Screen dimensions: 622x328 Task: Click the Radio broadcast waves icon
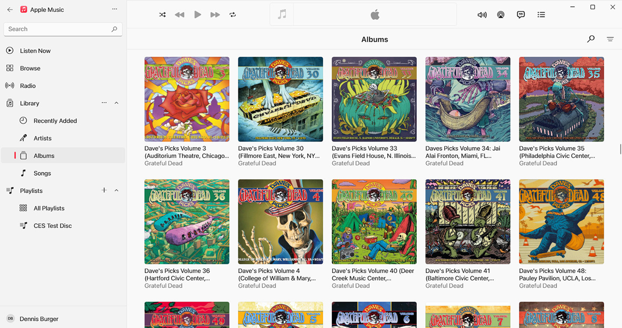9,85
